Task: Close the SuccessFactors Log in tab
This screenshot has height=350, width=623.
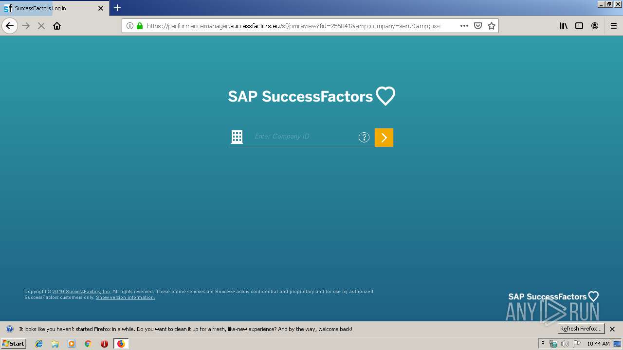Action: click(x=101, y=8)
